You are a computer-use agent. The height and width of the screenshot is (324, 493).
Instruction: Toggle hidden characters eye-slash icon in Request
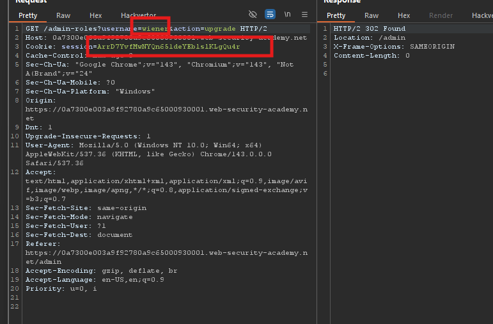pyautogui.click(x=253, y=15)
